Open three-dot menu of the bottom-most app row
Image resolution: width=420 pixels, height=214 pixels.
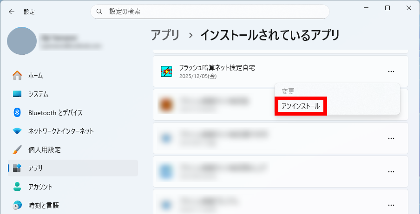pyautogui.click(x=391, y=205)
